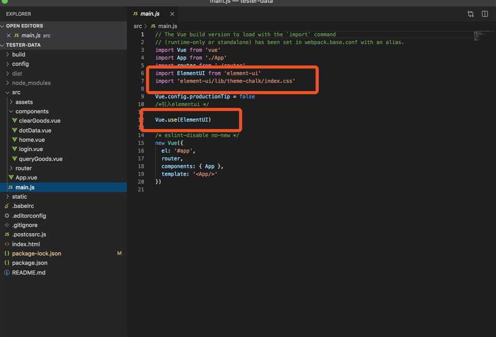Screen dimensions: 496x337
Task: Click the theme-chalk index.css import line
Action: point(225,81)
